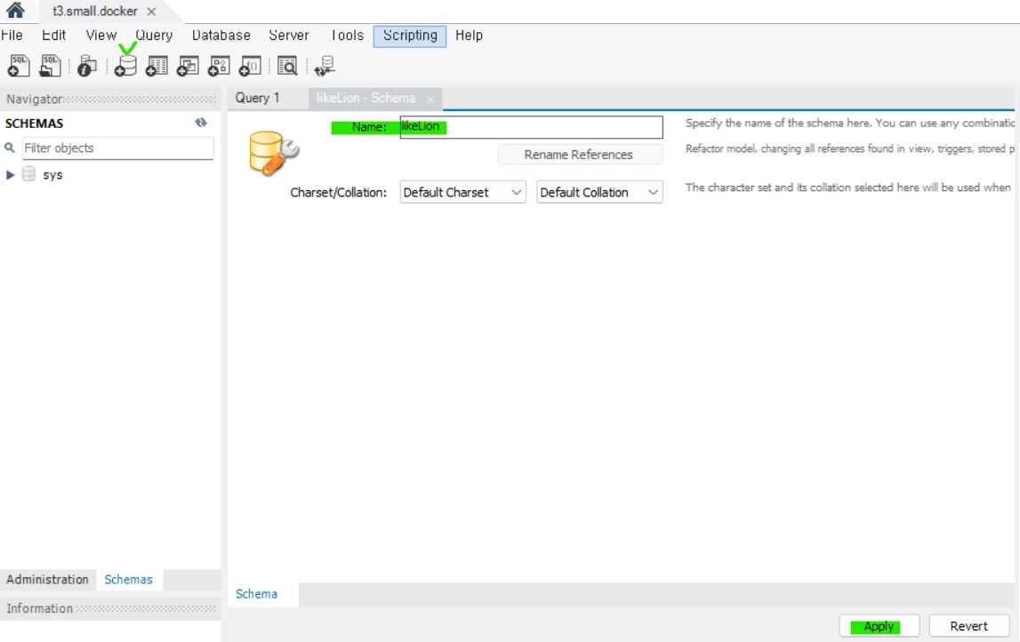Click the create stored procedure icon
This screenshot has width=1020, height=642.
[x=220, y=66]
